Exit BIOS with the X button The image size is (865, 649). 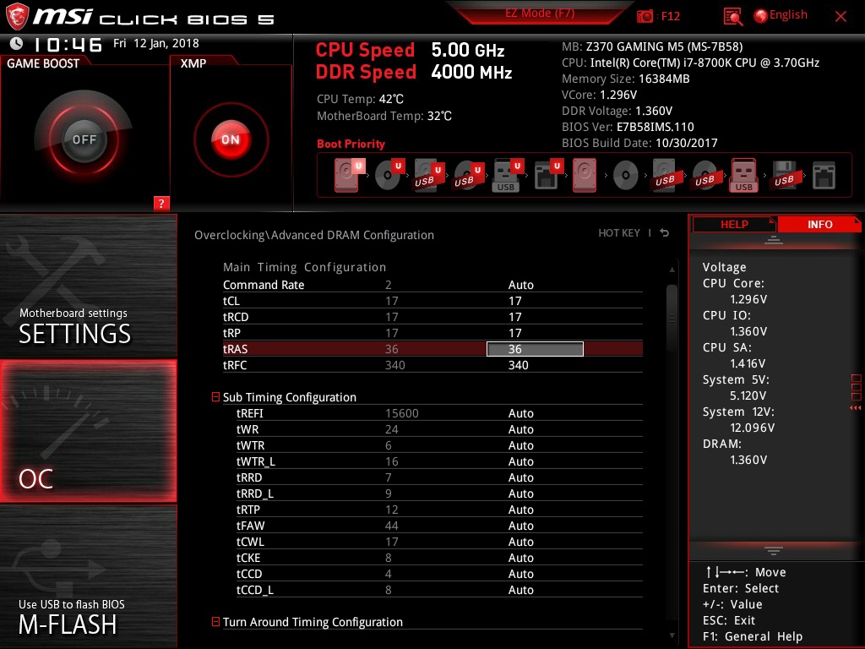841,17
